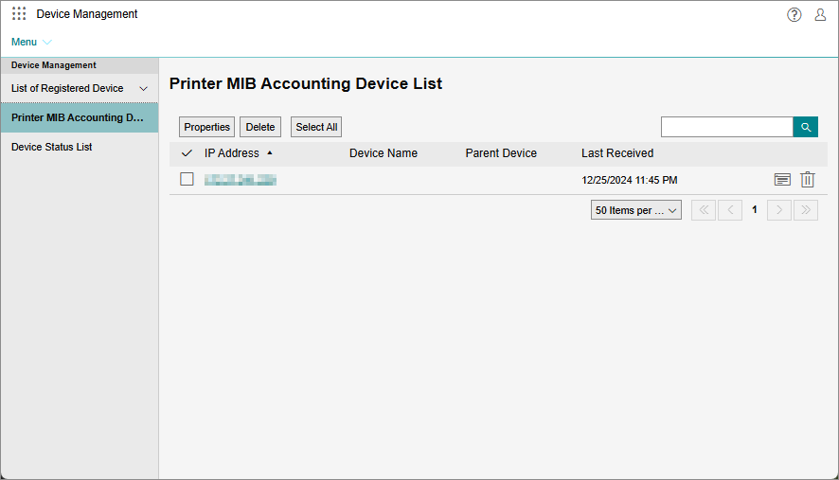Expand the Menu dropdown
The height and width of the screenshot is (480, 839).
[x=31, y=42]
